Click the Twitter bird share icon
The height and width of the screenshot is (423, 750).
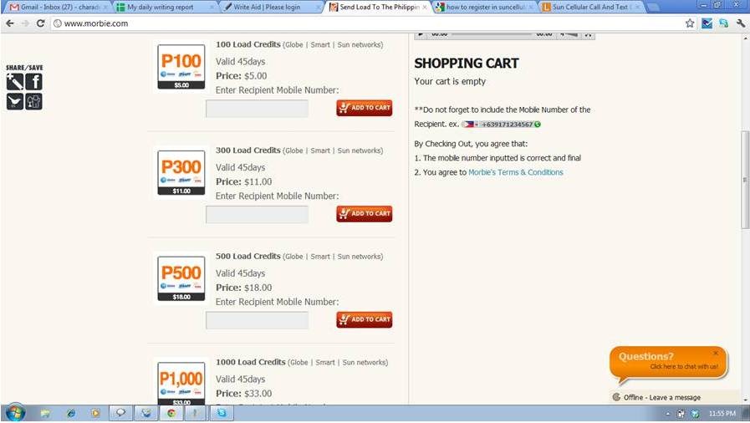pyautogui.click(x=15, y=101)
